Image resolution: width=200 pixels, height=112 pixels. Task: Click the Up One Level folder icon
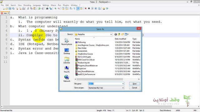click(119, 34)
